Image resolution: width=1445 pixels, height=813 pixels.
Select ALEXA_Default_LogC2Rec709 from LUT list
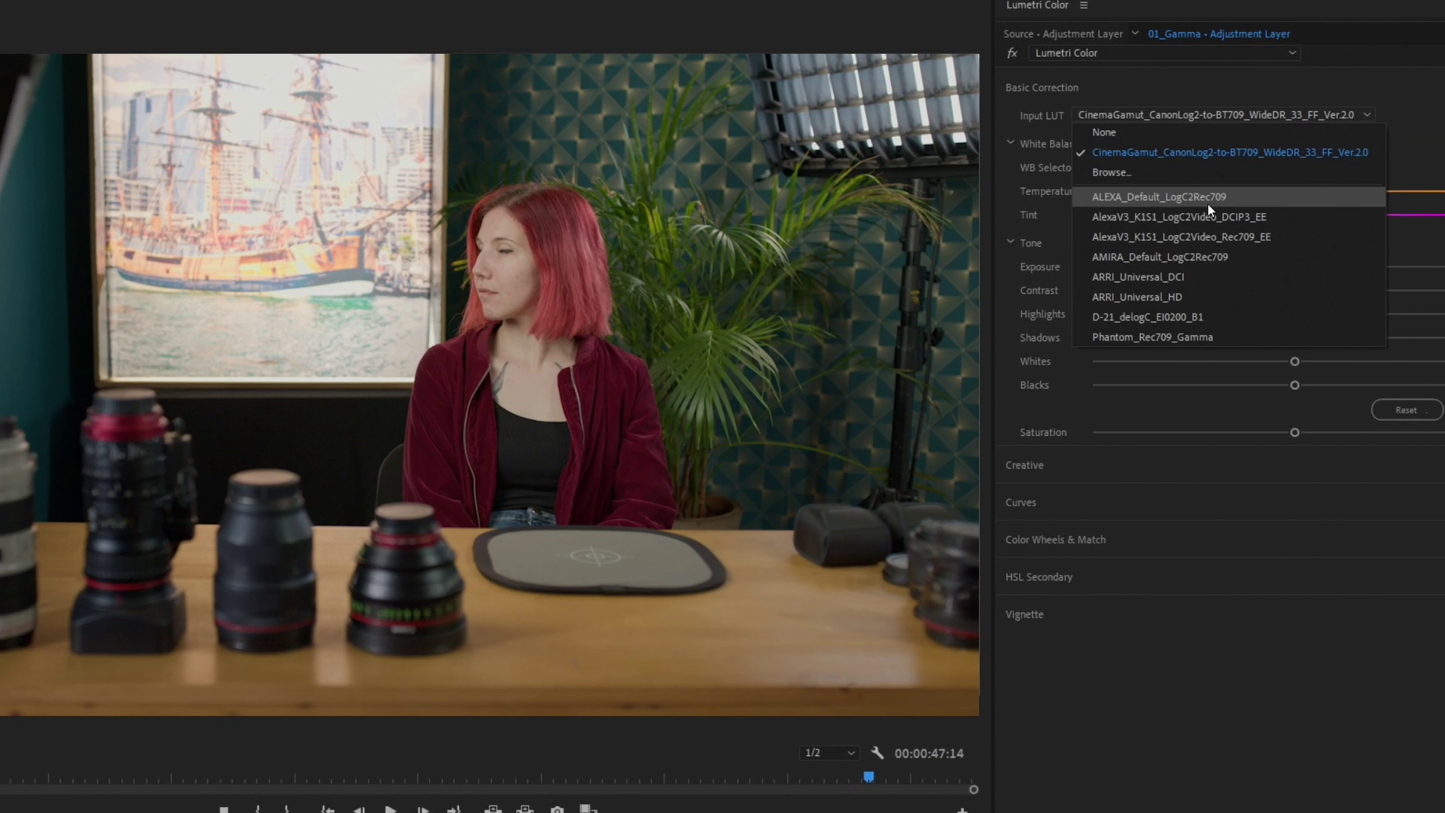tap(1159, 196)
